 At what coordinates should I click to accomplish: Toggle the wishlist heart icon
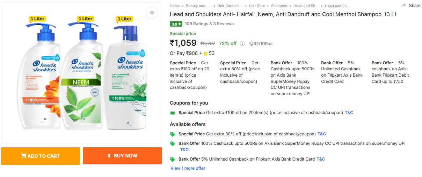(x=152, y=13)
